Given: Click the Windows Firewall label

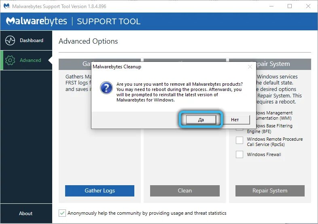Looking at the screenshot, I should coord(264,154).
